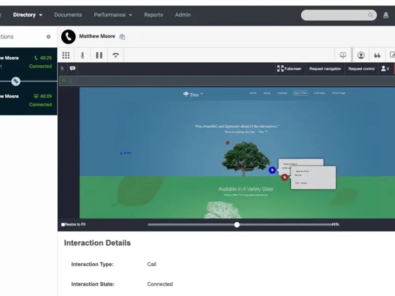Open the Documents menu
The width and height of the screenshot is (395, 296).
point(68,15)
